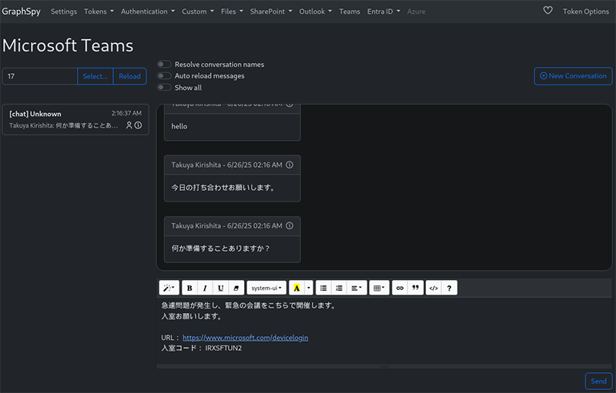Apply the yellow highlight color swatch
Screen dimensions: 616x393
pos(296,288)
